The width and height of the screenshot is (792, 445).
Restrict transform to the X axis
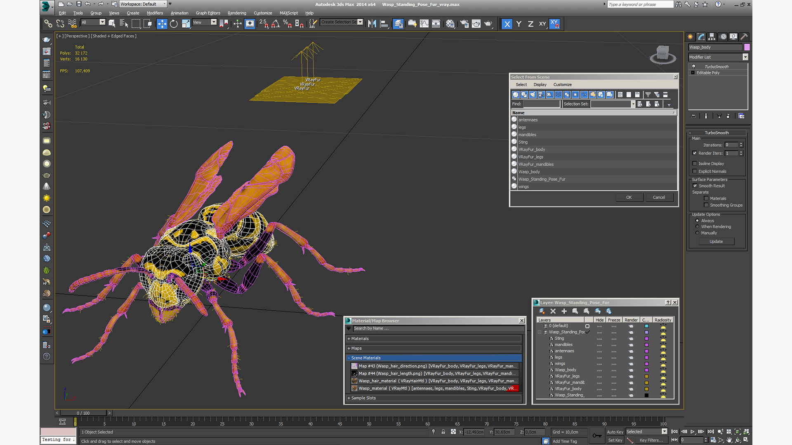coord(507,24)
